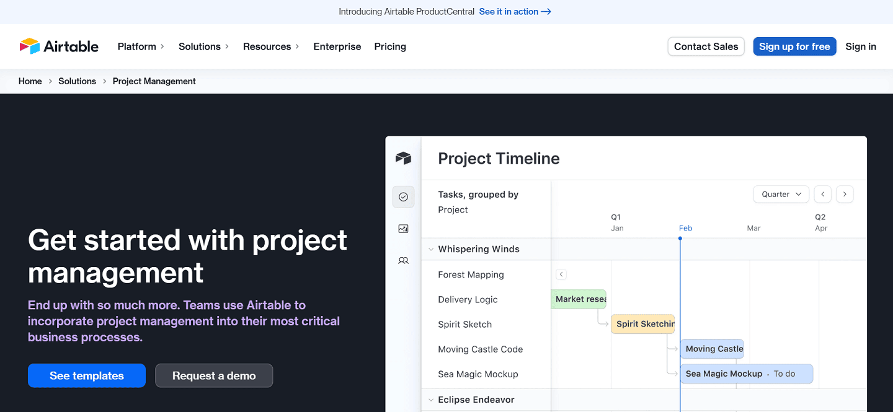
Task: Open the base cube icon in the timeline sidebar
Action: click(x=404, y=158)
